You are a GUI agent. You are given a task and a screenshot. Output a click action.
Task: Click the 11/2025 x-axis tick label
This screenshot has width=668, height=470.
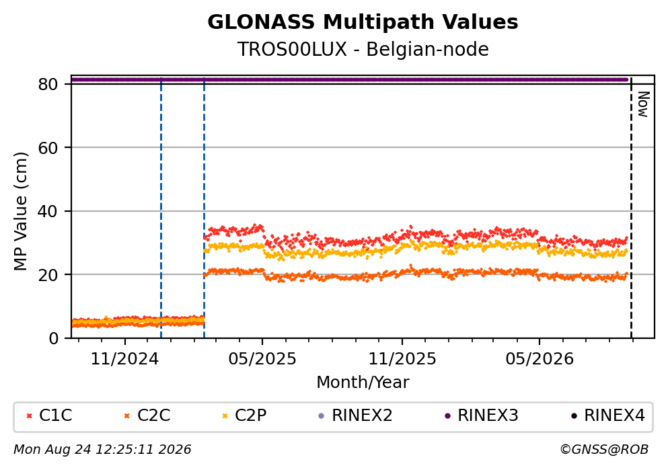pyautogui.click(x=402, y=359)
